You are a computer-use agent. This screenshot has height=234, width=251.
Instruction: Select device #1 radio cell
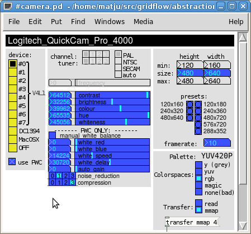pyautogui.click(x=13, y=72)
